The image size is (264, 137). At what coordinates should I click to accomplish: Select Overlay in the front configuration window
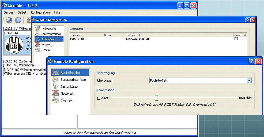tap(70, 100)
